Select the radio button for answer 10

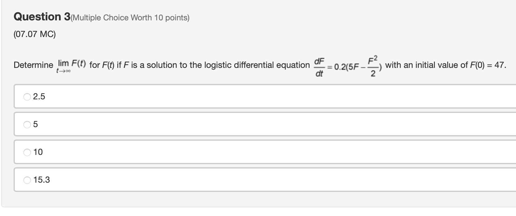tap(27, 152)
